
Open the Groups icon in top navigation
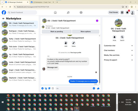coord(81,12)
